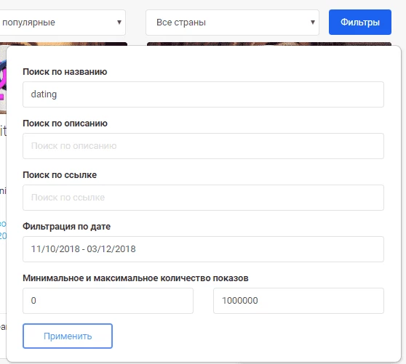Focus the name search field containing dating
406x364 pixels.
[203, 94]
